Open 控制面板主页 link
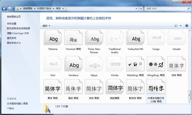192x115 pixels. coord(14,16)
